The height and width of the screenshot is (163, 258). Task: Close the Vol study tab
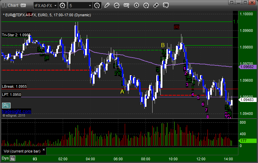coord(44,150)
